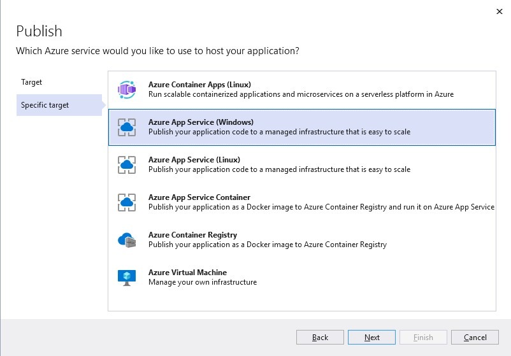Click the Azure App Service (Linux) icon
The width and height of the screenshot is (511, 356).
tap(127, 165)
